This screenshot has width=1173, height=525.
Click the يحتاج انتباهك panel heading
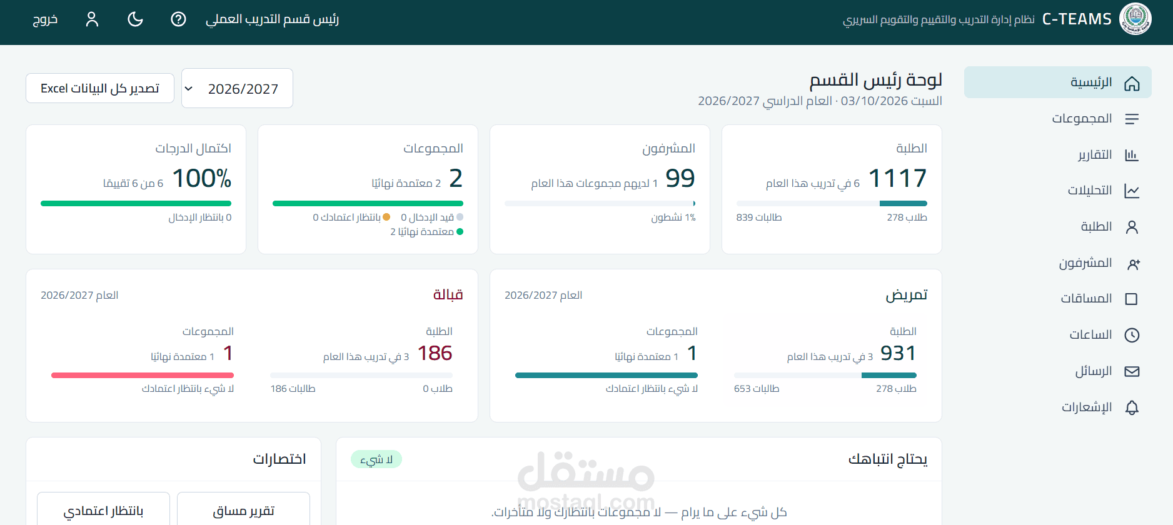887,459
